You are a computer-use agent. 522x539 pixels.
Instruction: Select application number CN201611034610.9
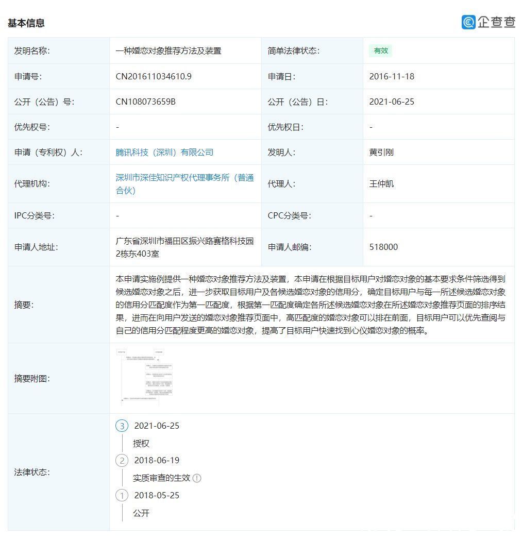coord(153,76)
